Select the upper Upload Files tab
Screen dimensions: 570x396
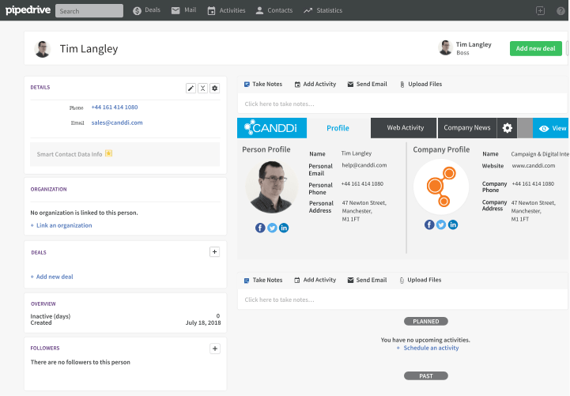coord(421,85)
